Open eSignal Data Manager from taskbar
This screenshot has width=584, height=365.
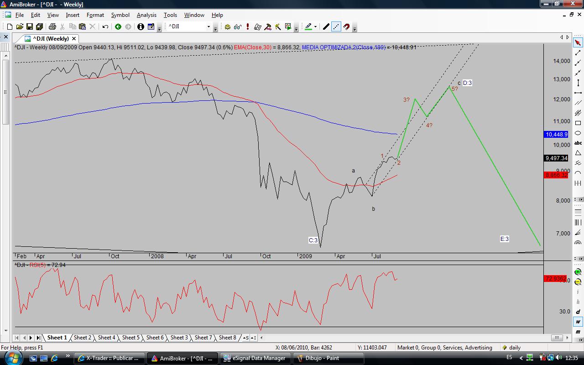click(x=255, y=358)
